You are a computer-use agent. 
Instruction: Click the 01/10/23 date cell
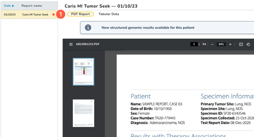pyautogui.click(x=10, y=14)
